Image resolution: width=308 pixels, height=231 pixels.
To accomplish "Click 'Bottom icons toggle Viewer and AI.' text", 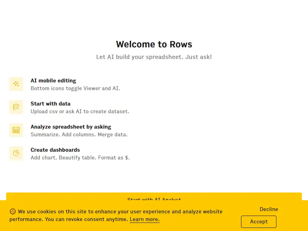I will pyautogui.click(x=75, y=89).
